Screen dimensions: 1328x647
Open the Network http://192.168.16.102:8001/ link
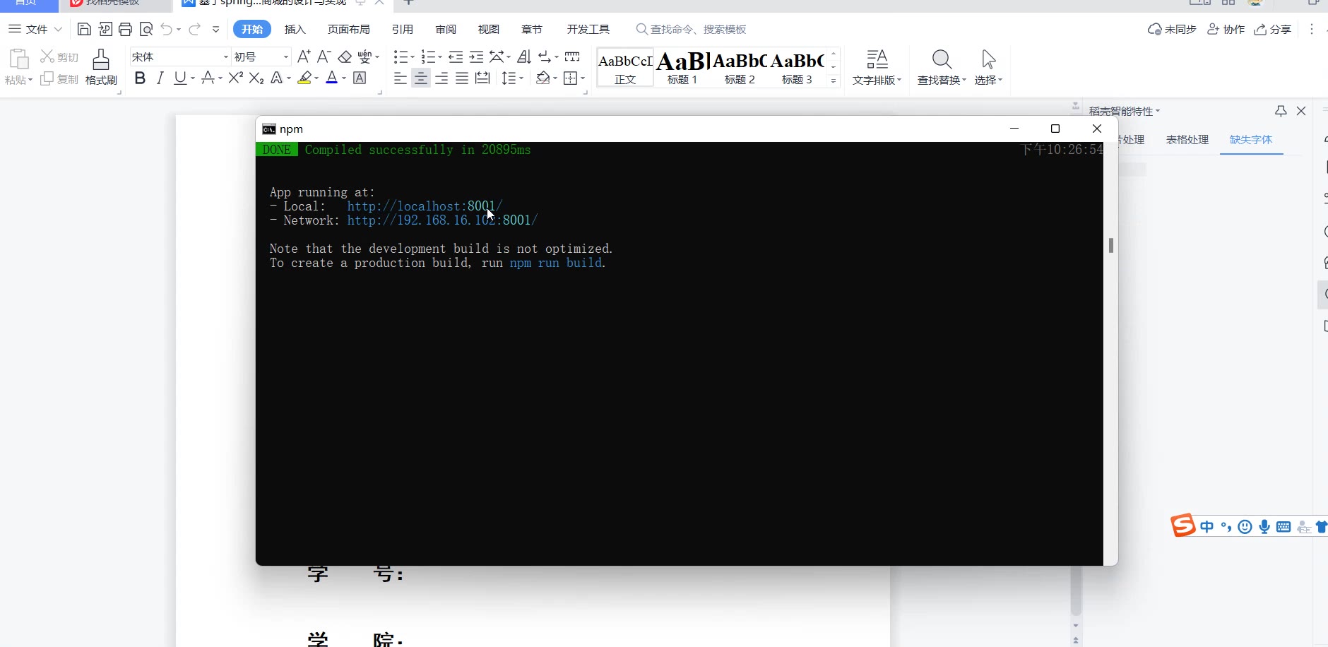tap(442, 220)
